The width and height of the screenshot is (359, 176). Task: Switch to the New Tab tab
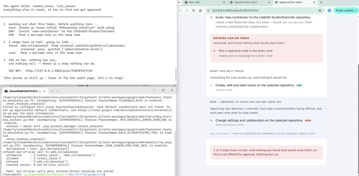coord(205,2)
